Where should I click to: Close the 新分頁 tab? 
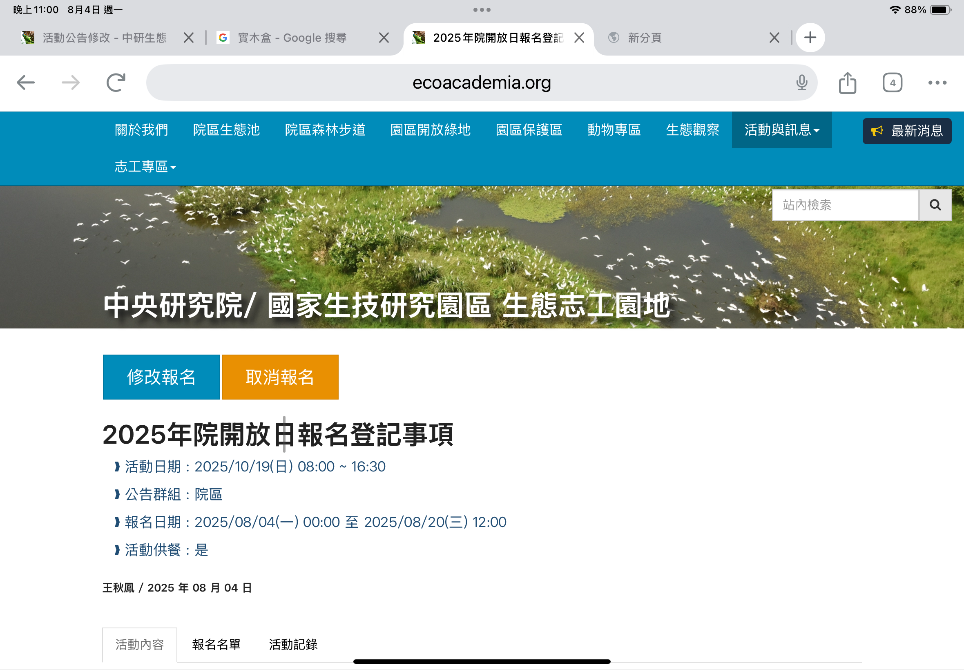774,38
